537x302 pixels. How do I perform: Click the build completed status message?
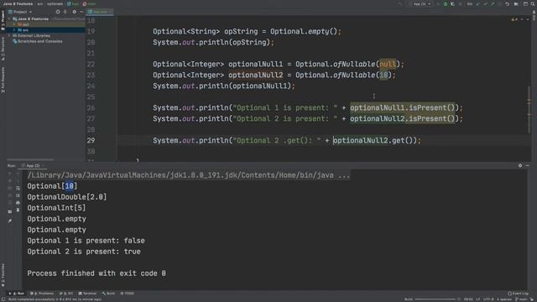[55, 299]
